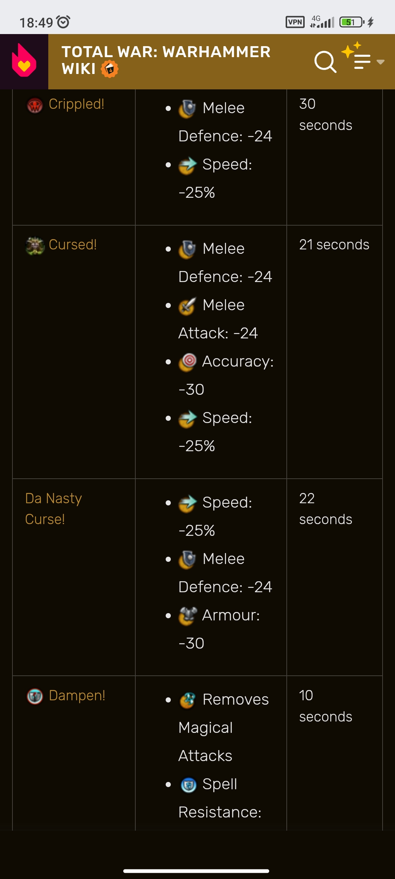Viewport: 395px width, 879px height.
Task: Tap the Dampen! ability icon
Action: pos(35,696)
